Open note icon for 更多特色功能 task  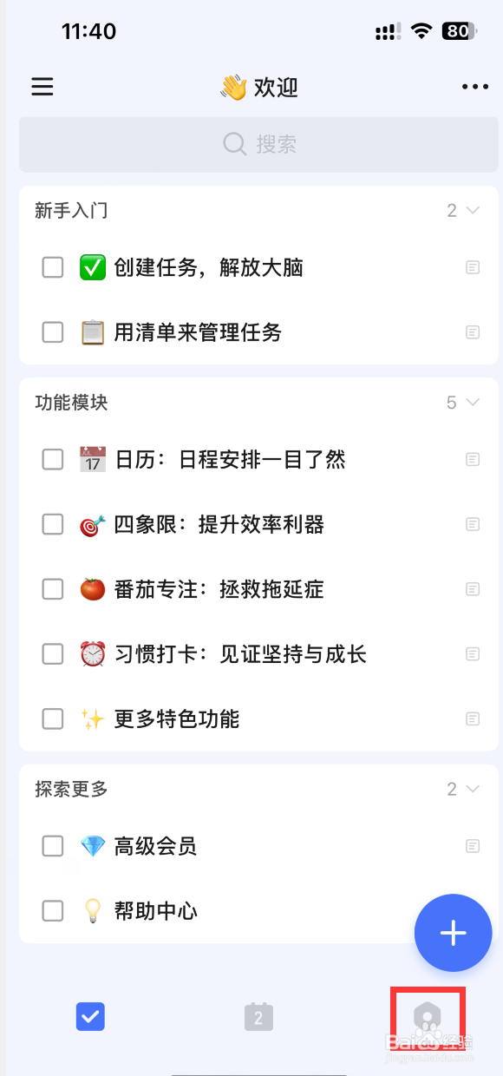473,718
